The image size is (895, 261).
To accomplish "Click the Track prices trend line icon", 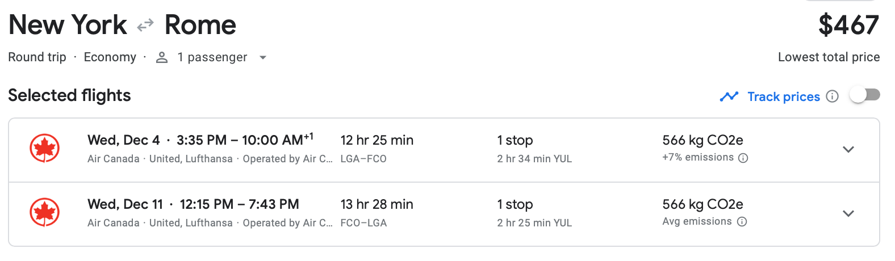I will pos(729,96).
